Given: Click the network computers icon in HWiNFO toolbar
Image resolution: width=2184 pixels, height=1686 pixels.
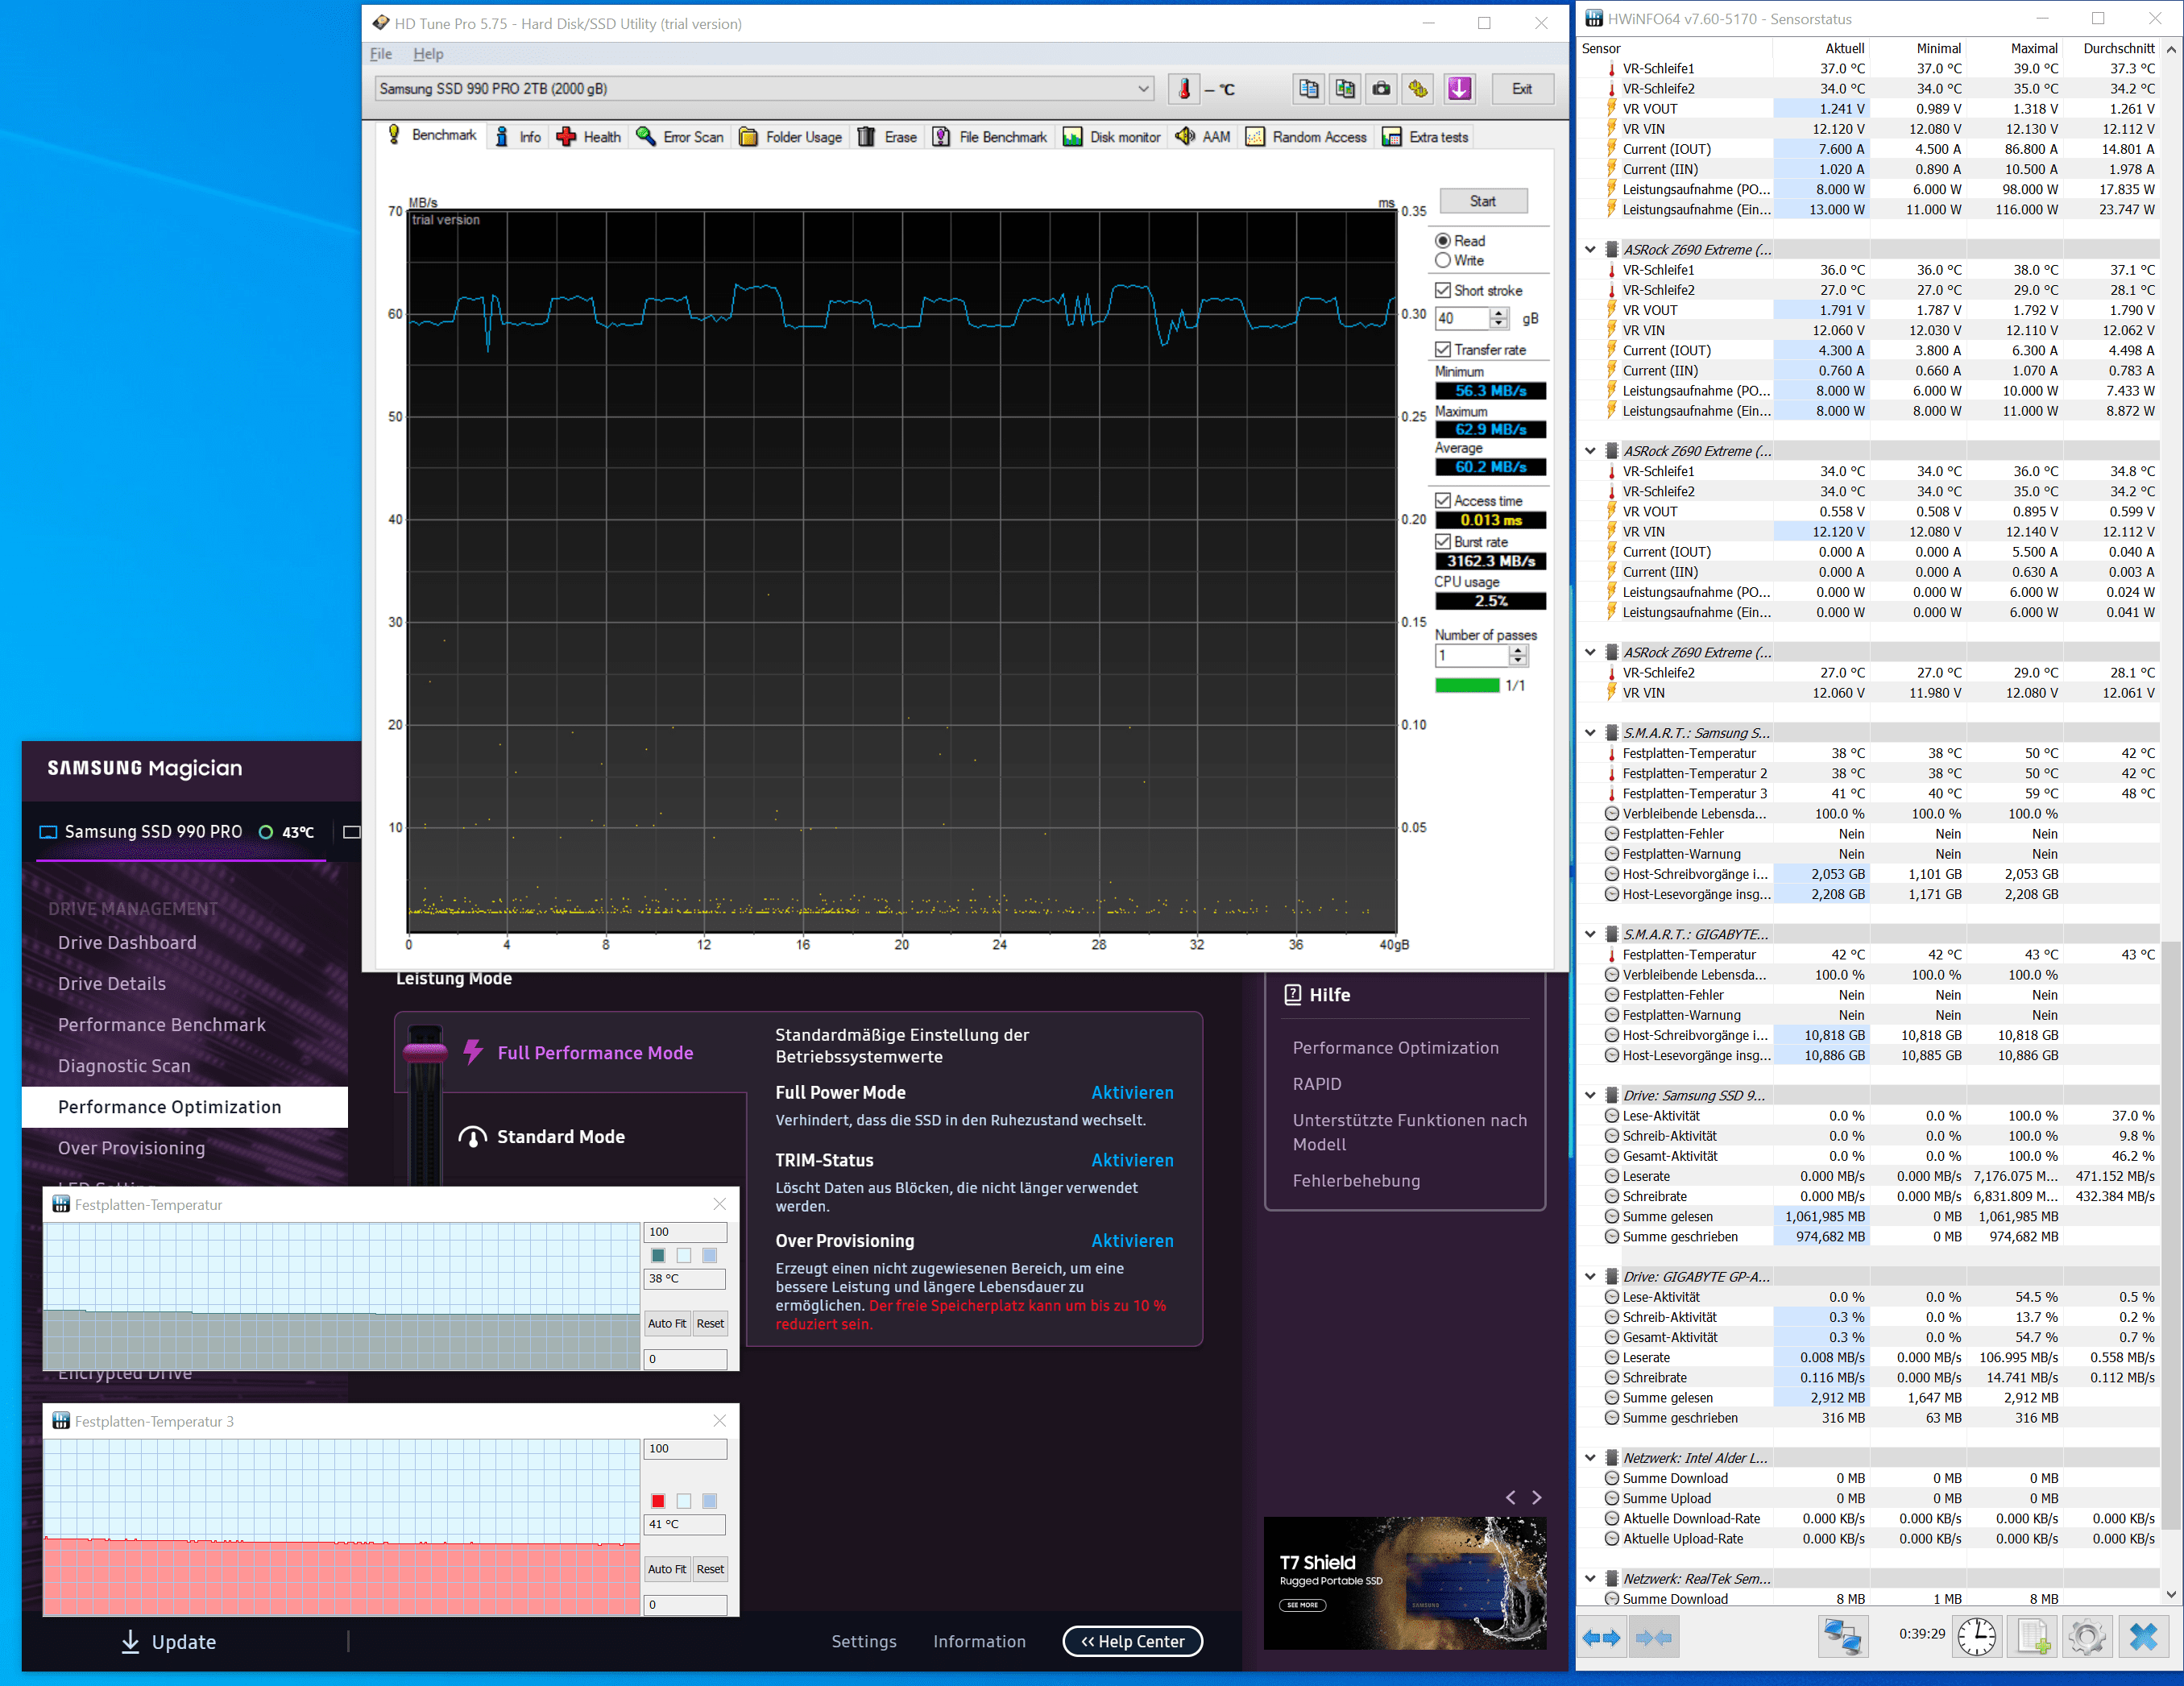Looking at the screenshot, I should 1842,1637.
